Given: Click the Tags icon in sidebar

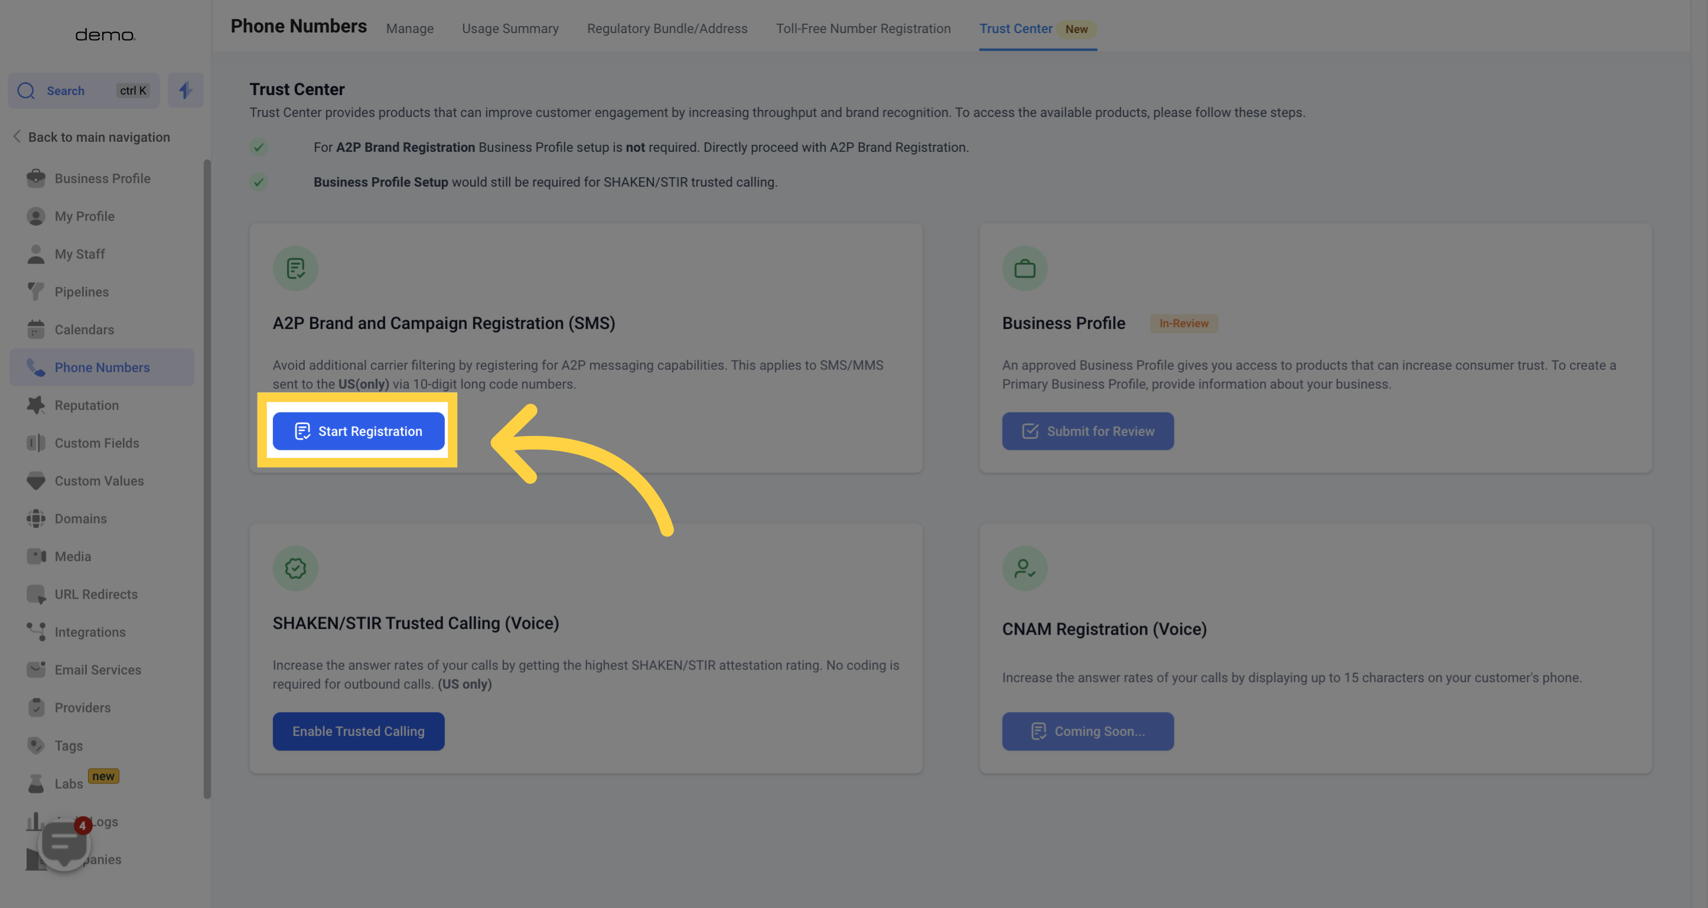Looking at the screenshot, I should (36, 745).
